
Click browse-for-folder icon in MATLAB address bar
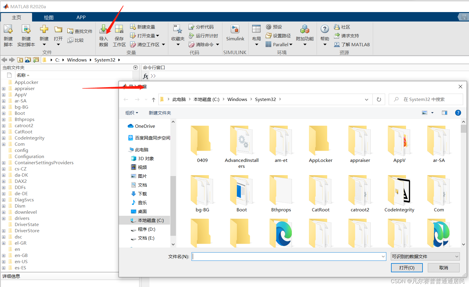pyautogui.click(x=28, y=60)
